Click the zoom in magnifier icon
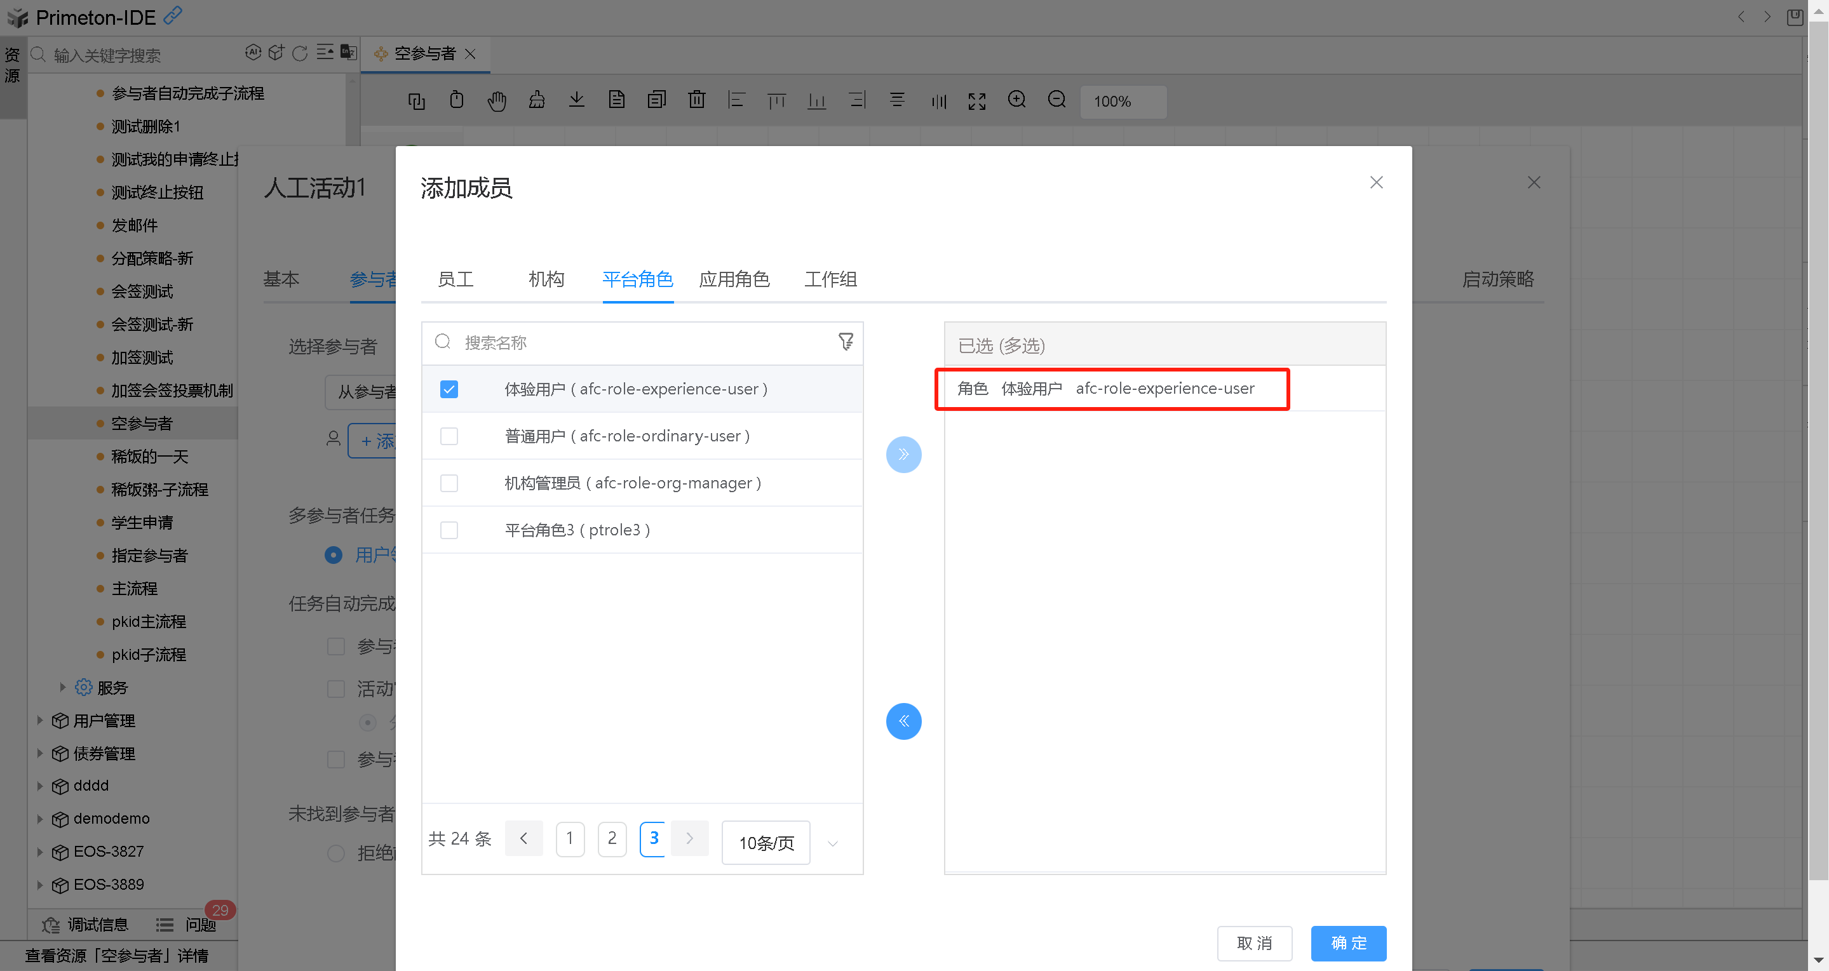1829x971 pixels. [x=1016, y=101]
